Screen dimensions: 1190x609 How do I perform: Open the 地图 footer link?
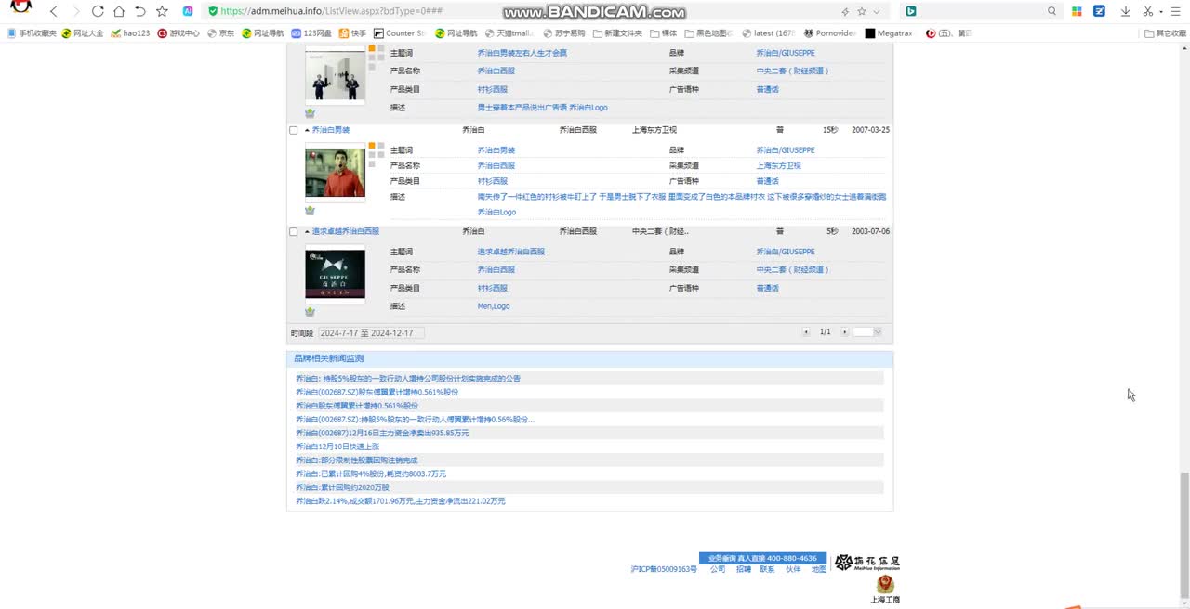coord(818,569)
